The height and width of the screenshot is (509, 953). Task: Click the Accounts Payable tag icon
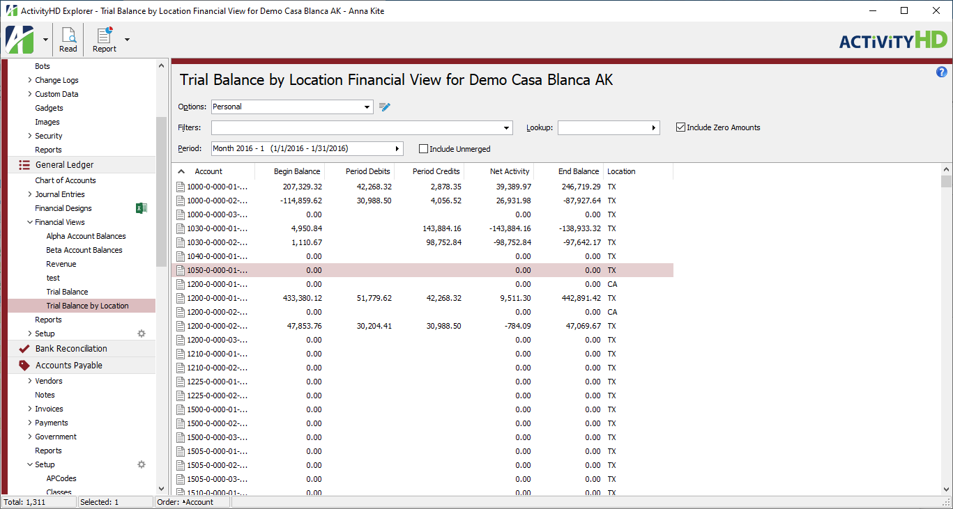tap(23, 364)
